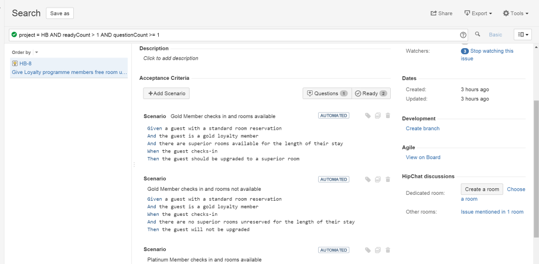Viewport: 539px width, 264px height.
Task: Toggle Questions filter in Acceptance Criteria
Action: coord(328,93)
